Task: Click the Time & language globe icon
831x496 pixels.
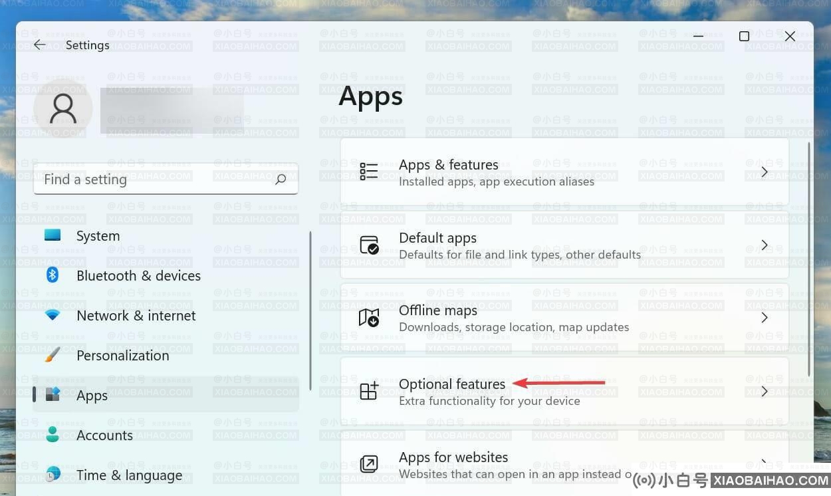Action: [53, 474]
